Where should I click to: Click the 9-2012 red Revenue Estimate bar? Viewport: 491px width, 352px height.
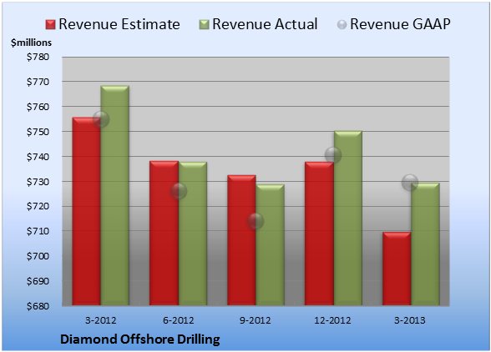point(241,240)
